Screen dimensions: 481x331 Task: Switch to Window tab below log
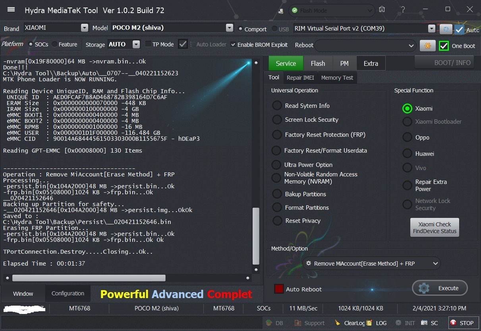point(23,294)
